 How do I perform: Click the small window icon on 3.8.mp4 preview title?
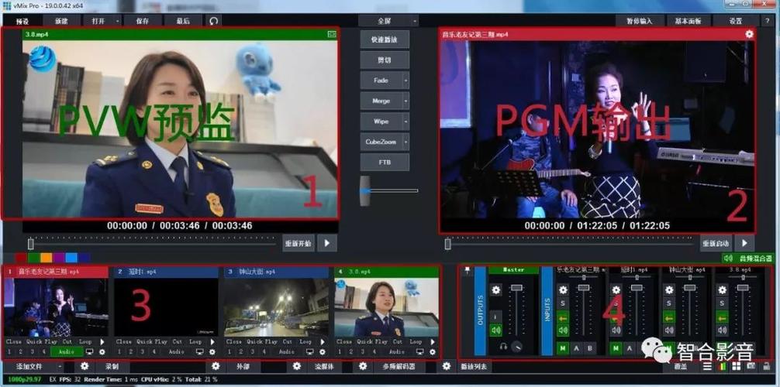(332, 34)
